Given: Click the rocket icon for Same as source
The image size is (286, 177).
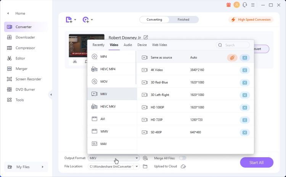Looking at the screenshot, I should (232, 58).
